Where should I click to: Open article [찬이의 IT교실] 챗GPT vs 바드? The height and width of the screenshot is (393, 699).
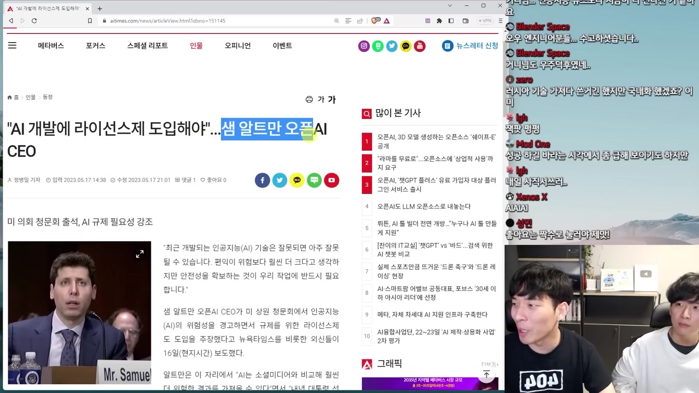click(435, 250)
